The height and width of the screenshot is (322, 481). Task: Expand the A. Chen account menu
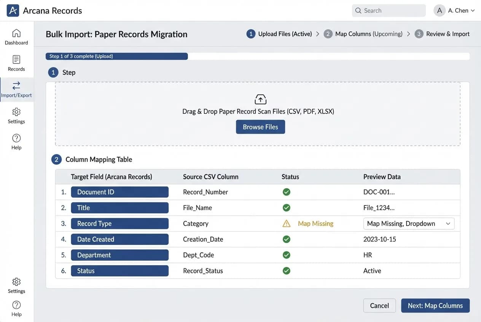click(454, 11)
